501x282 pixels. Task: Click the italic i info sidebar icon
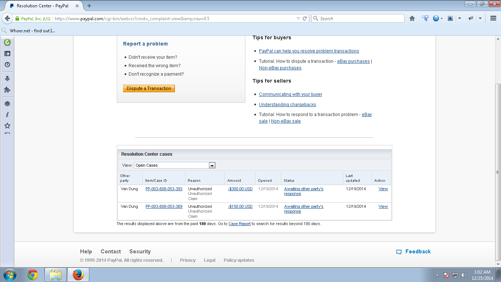pyautogui.click(x=7, y=115)
